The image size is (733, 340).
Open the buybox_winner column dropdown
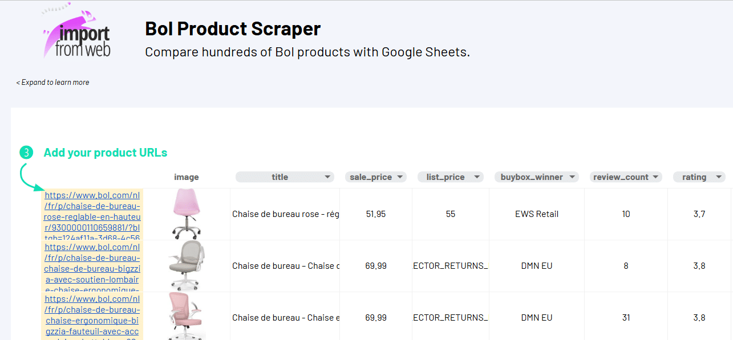(x=572, y=177)
